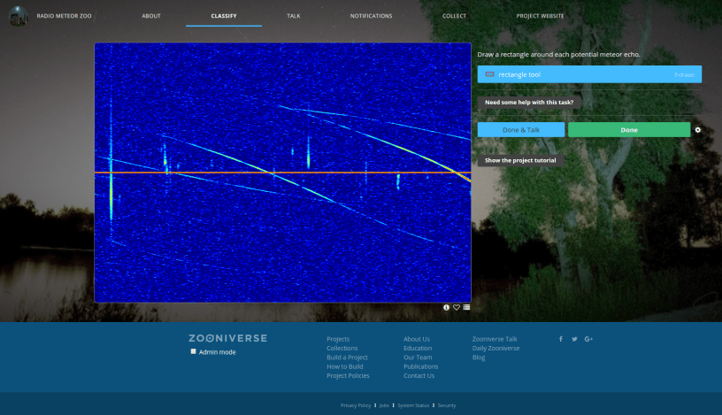
Task: Enable the Admin mode checkbox
Action: click(194, 351)
